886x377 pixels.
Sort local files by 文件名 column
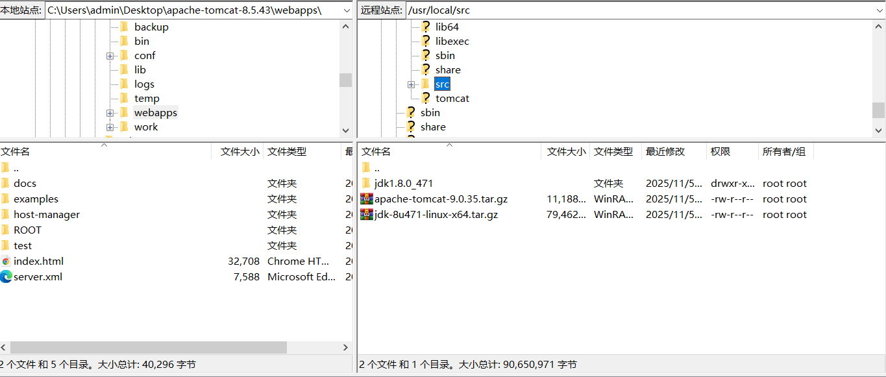click(106, 151)
